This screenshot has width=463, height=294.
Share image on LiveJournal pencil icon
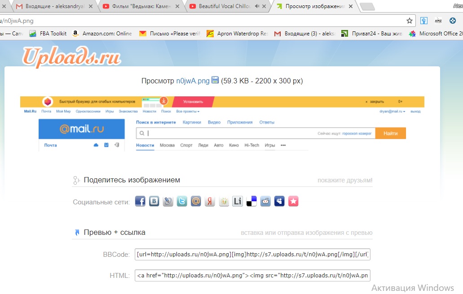click(168, 201)
